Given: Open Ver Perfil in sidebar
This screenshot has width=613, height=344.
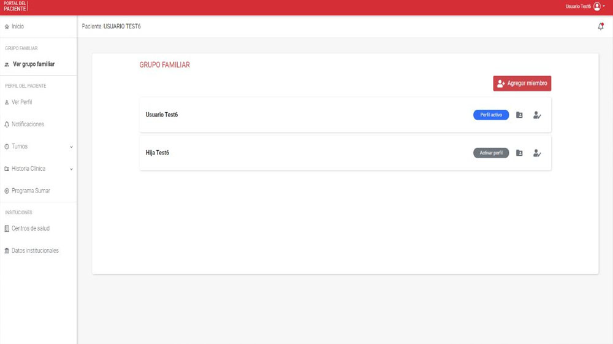Looking at the screenshot, I should point(21,102).
